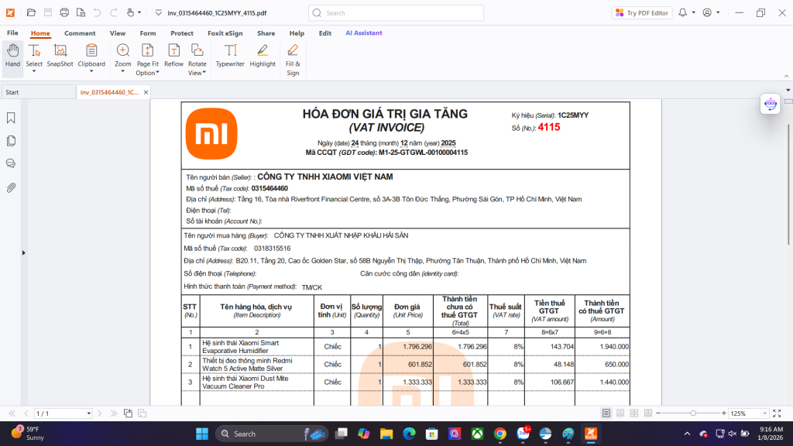Switch to the Protect ribbon tab
793x446 pixels.
point(182,33)
